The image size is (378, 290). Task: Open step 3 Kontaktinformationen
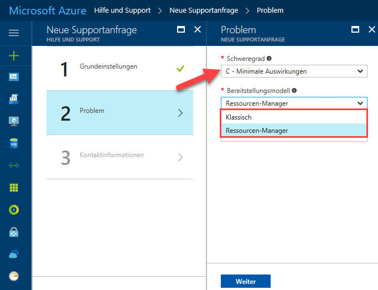(120, 157)
